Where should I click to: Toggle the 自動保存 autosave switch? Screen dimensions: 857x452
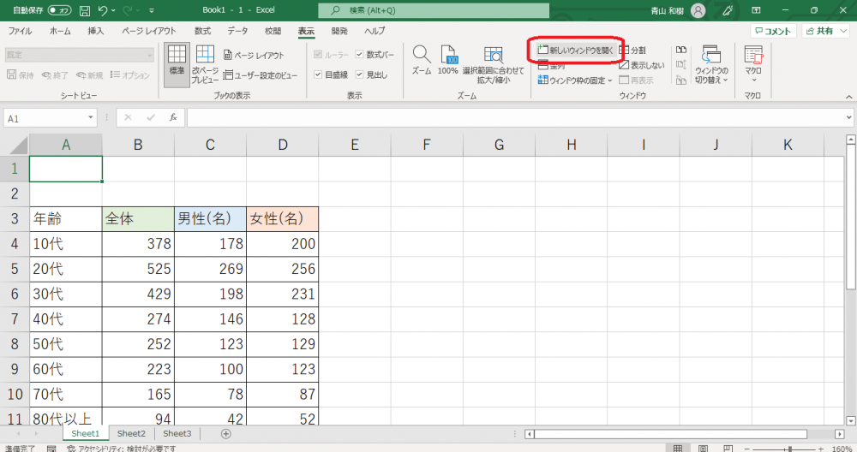point(60,10)
